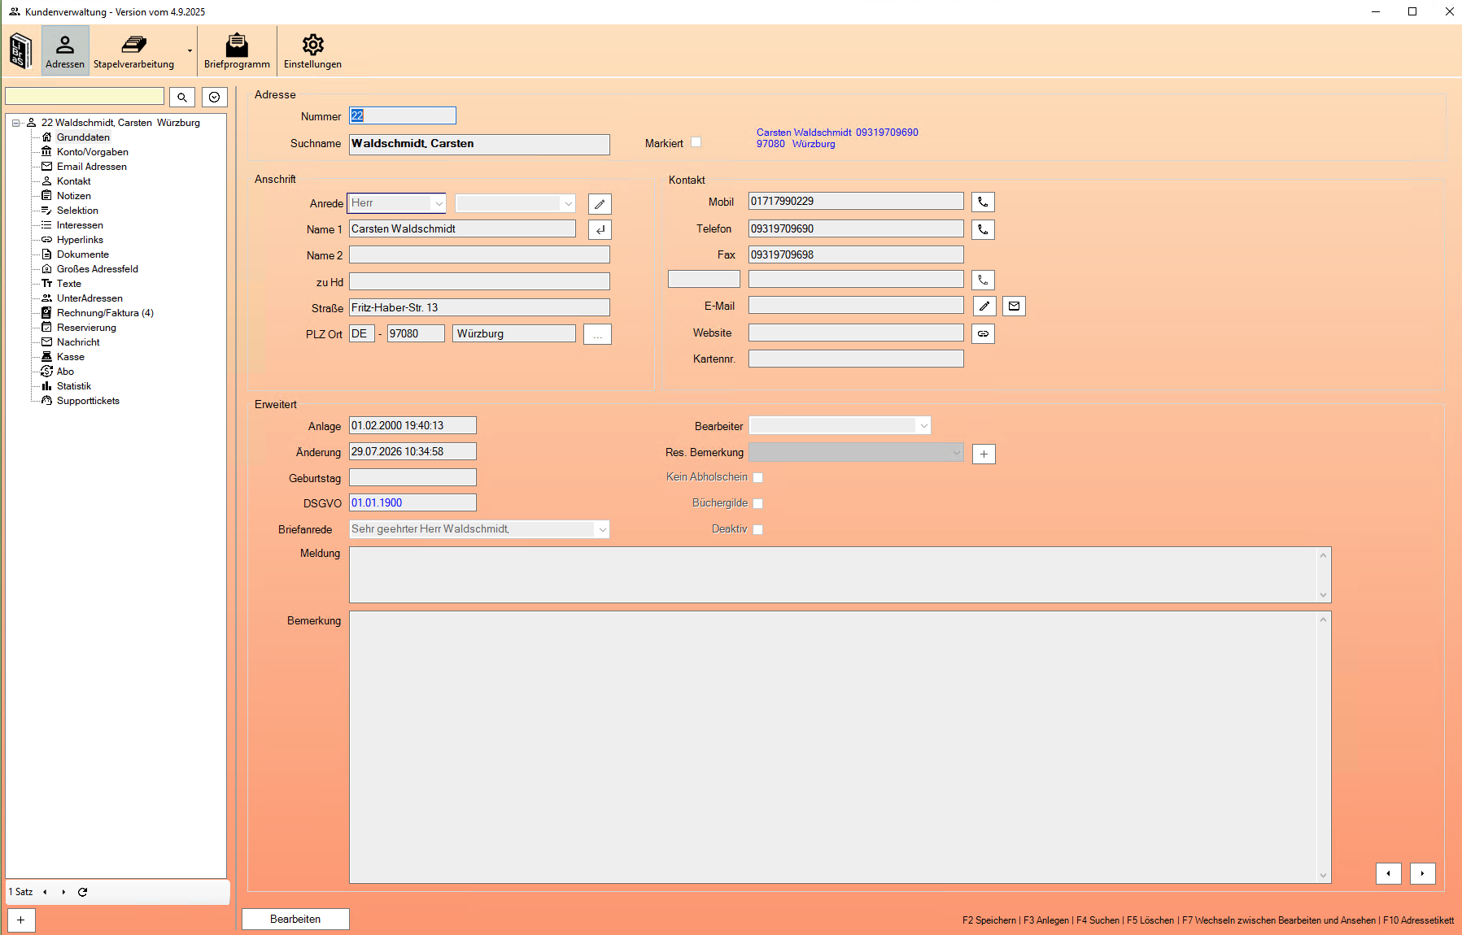Viewport: 1462px width, 935px height.
Task: Click the blue Carsten Waldschmidt address summary
Action: click(837, 138)
